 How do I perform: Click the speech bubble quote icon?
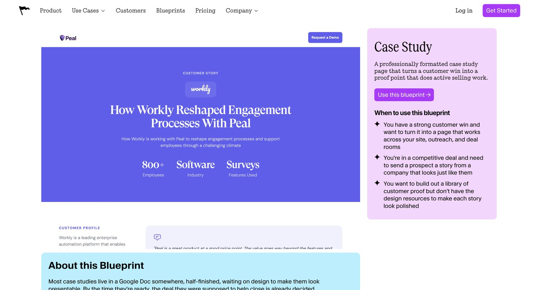157,237
